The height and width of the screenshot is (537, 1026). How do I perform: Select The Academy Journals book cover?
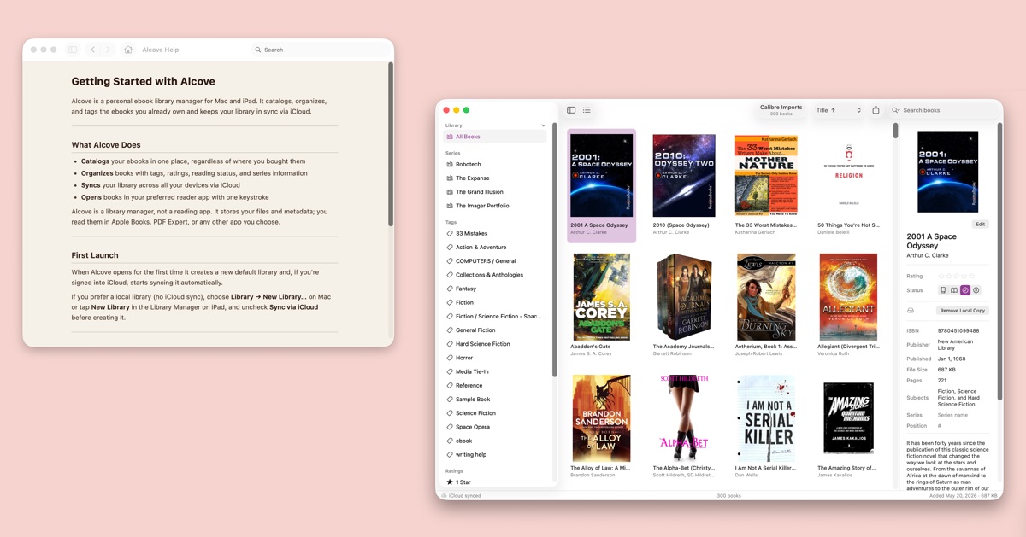click(x=684, y=297)
